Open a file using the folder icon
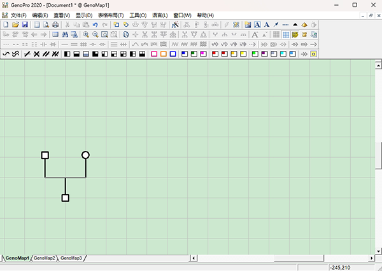Screen dimensions: 382x271 (15, 25)
